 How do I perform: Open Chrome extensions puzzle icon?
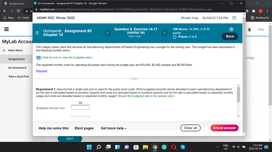pos(254,11)
